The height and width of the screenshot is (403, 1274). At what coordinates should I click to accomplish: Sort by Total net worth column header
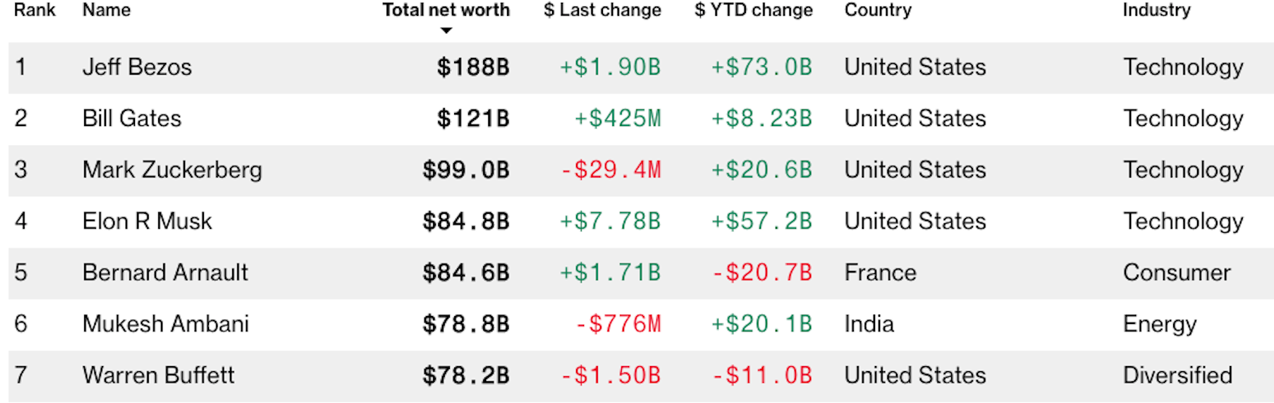tap(445, 10)
